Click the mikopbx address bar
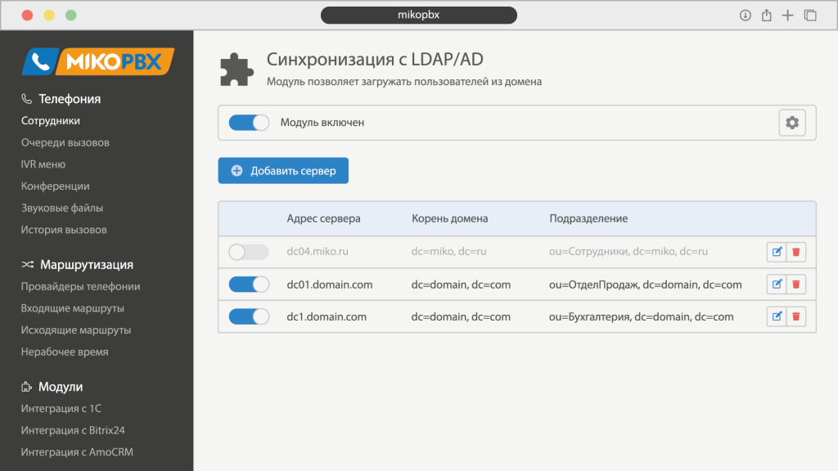The height and width of the screenshot is (471, 838). tap(419, 16)
